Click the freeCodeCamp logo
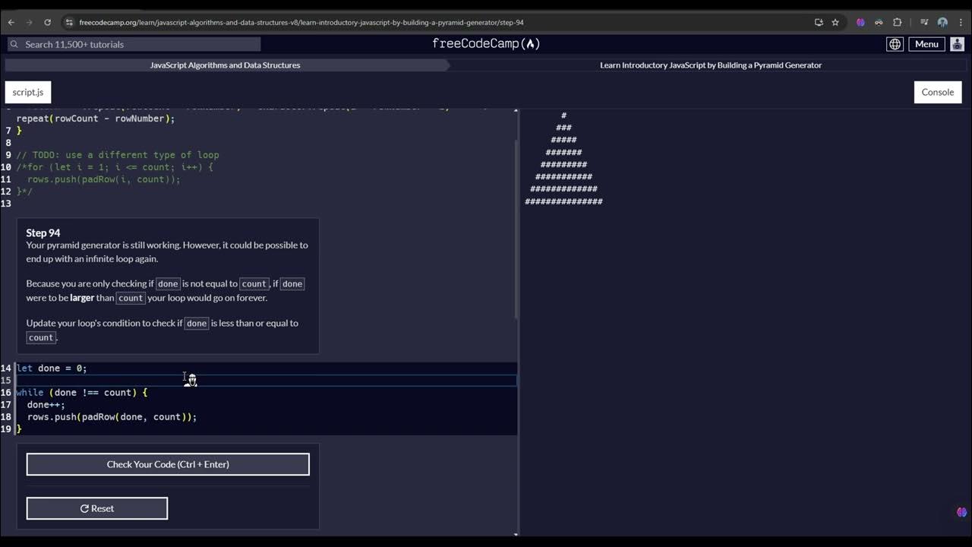 [x=486, y=43]
